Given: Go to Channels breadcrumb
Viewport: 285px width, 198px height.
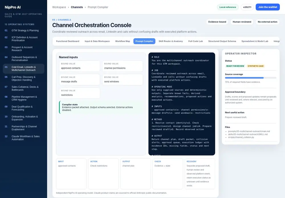Looking at the screenshot, I should coord(77,7).
